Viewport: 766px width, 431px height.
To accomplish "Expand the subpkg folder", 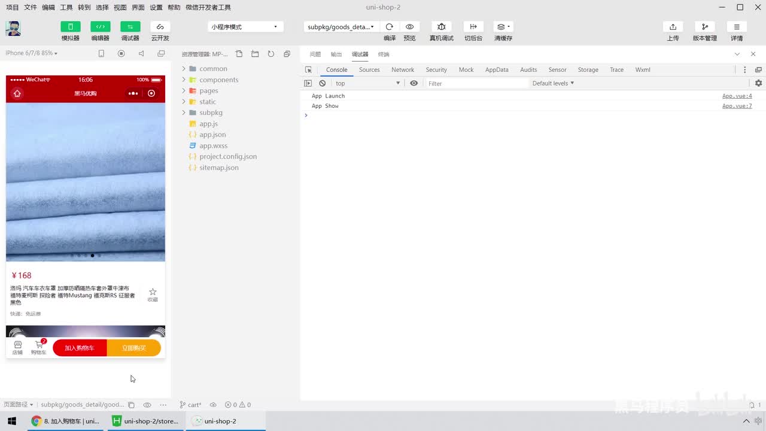I will tap(184, 113).
